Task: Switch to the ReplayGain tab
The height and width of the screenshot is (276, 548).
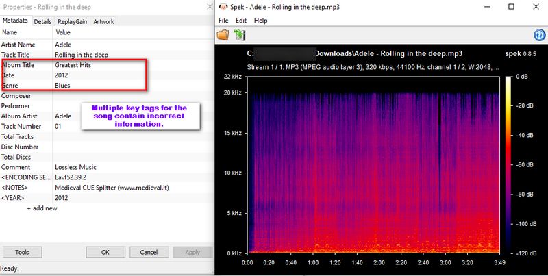Action: [73, 22]
